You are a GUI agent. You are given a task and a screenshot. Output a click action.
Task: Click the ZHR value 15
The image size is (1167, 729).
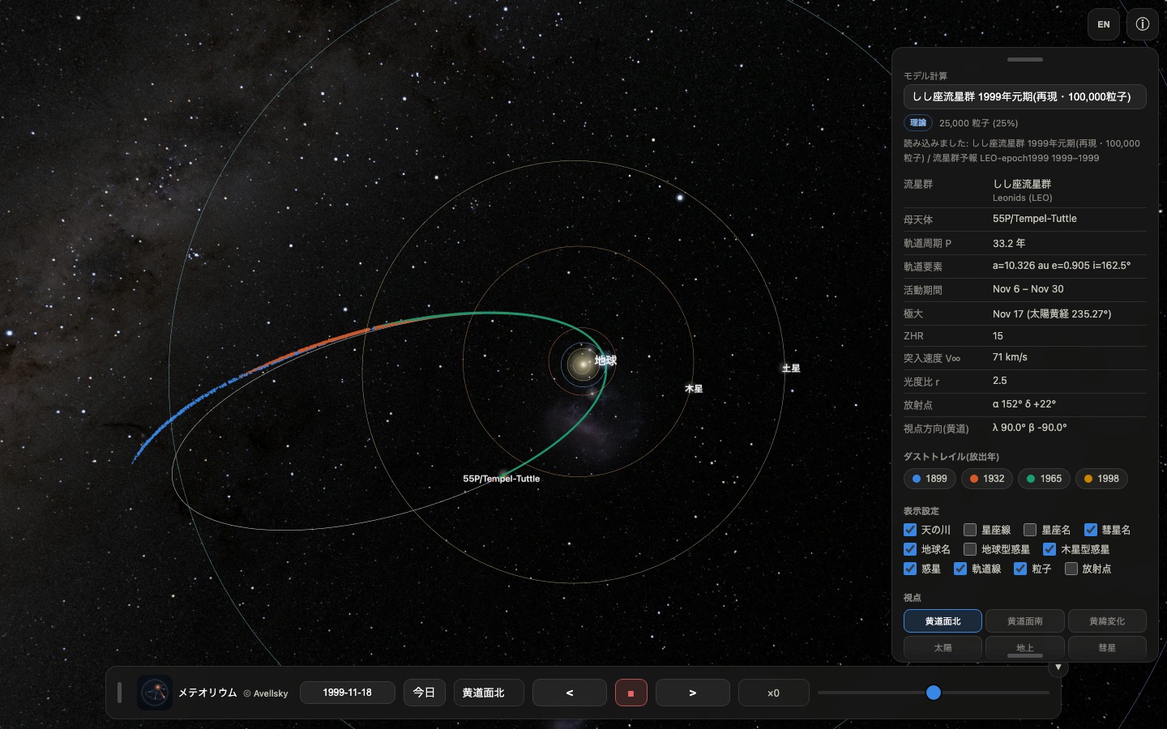click(998, 335)
